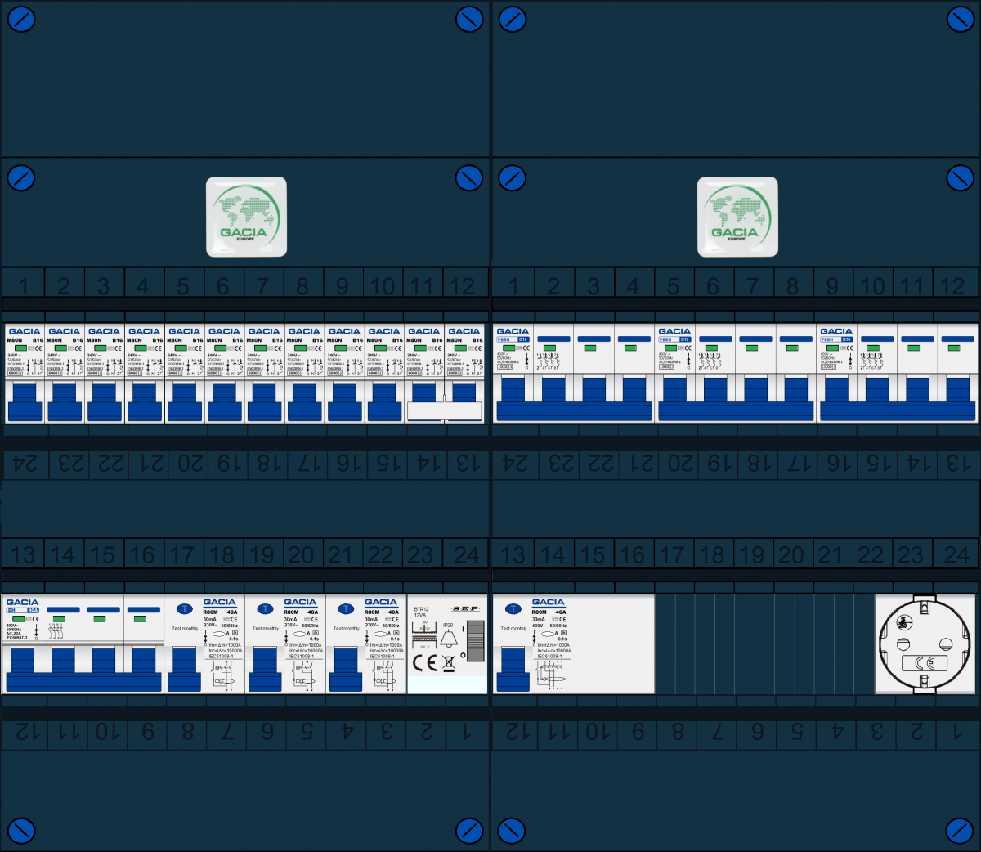This screenshot has height=852, width=981.
Task: Select the blank filler plate at right panel position 19
Action: tap(755, 644)
